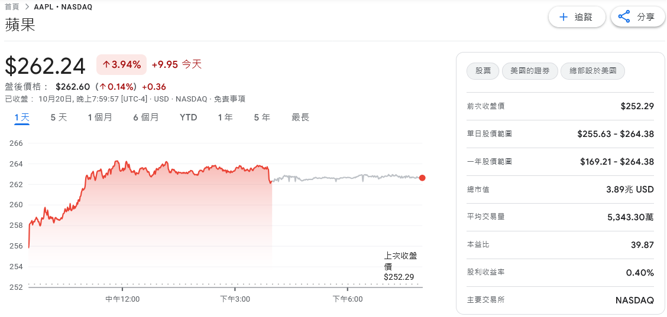The image size is (667, 317).
Task: View the 1 年 price chart
Action: coord(225,117)
